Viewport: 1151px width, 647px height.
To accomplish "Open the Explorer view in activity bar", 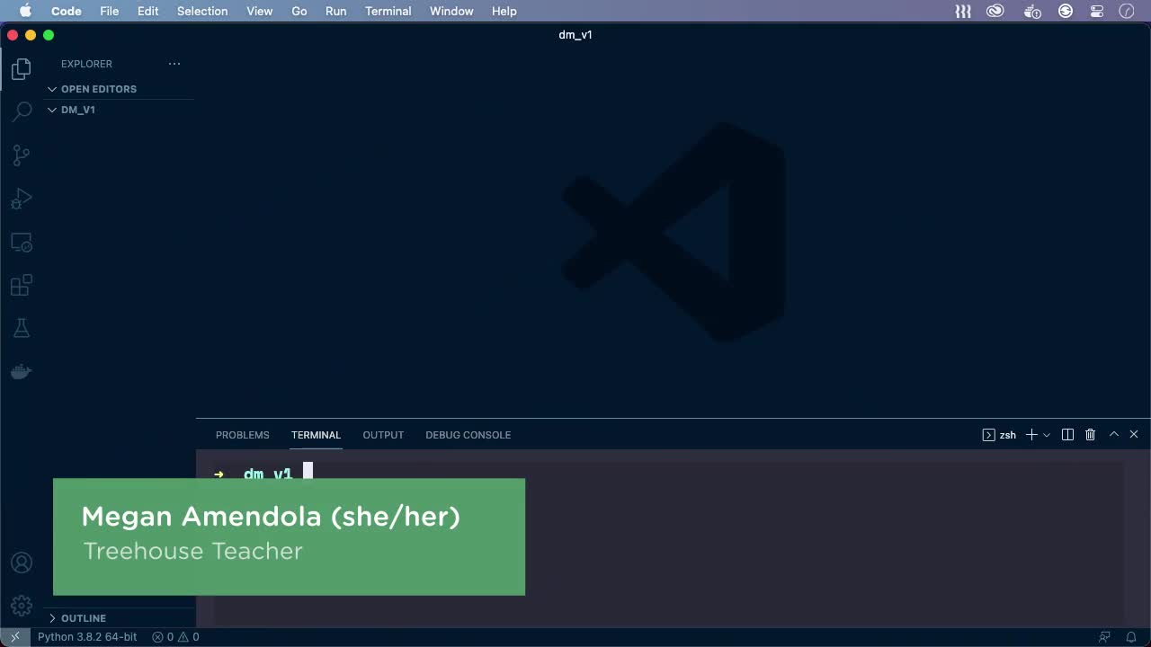I will tap(22, 69).
